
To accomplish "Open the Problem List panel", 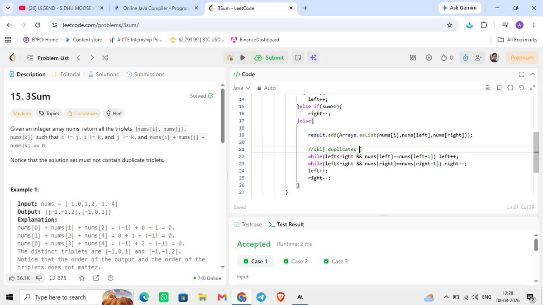I will click(x=48, y=58).
